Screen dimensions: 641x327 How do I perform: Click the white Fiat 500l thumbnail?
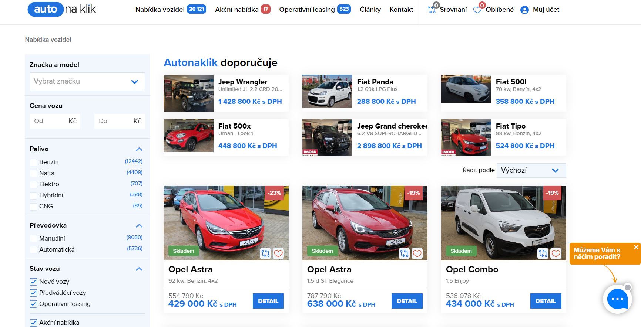tap(466, 89)
